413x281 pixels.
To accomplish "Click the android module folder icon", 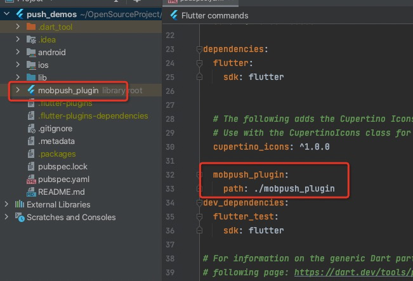I will (31, 53).
